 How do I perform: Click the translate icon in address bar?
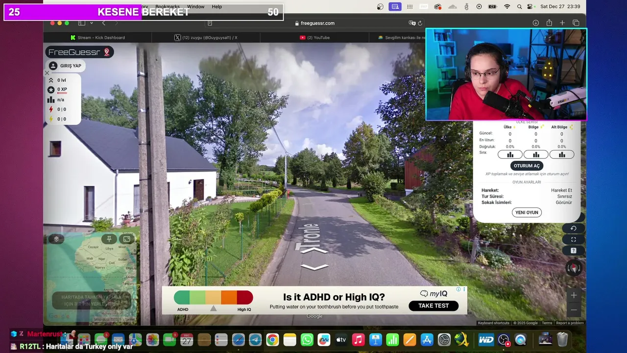[x=412, y=23]
